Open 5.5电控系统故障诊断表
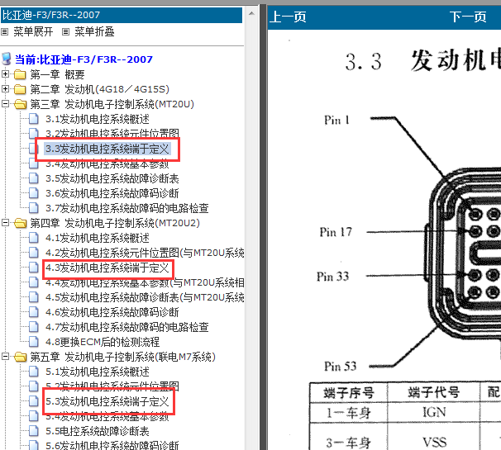This screenshot has height=450, width=501. pos(98,431)
